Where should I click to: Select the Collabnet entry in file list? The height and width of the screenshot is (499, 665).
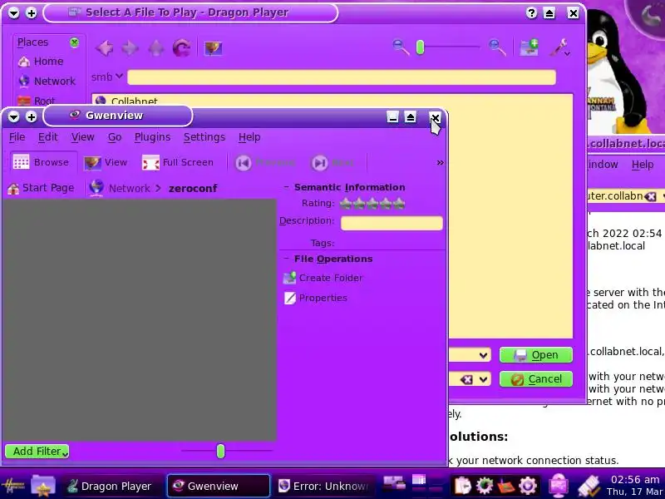126,101
